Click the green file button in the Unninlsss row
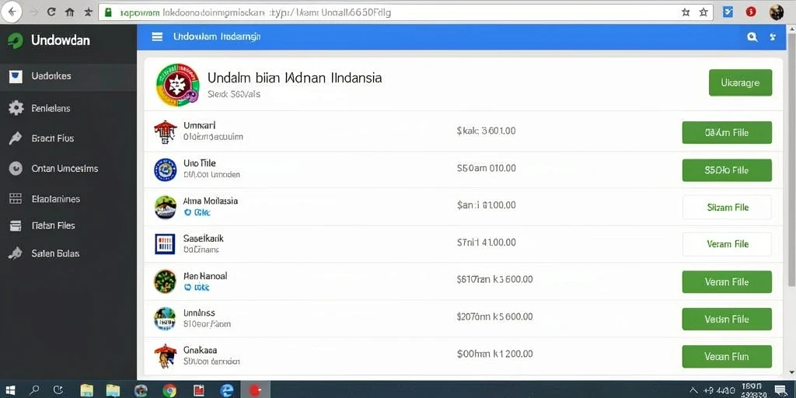The image size is (796, 398). click(727, 319)
